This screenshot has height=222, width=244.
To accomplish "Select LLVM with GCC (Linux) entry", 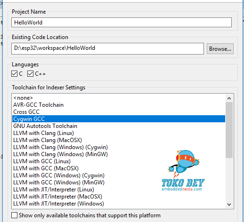I will [119, 161].
